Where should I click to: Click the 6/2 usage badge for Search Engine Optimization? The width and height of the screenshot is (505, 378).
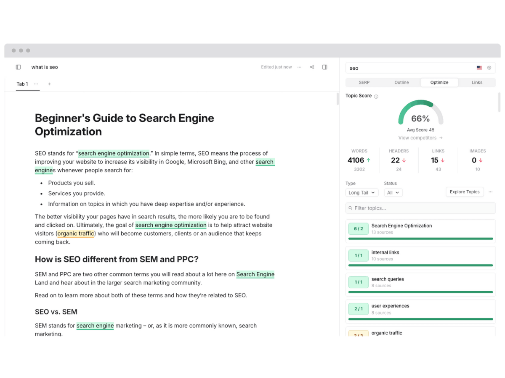(358, 228)
